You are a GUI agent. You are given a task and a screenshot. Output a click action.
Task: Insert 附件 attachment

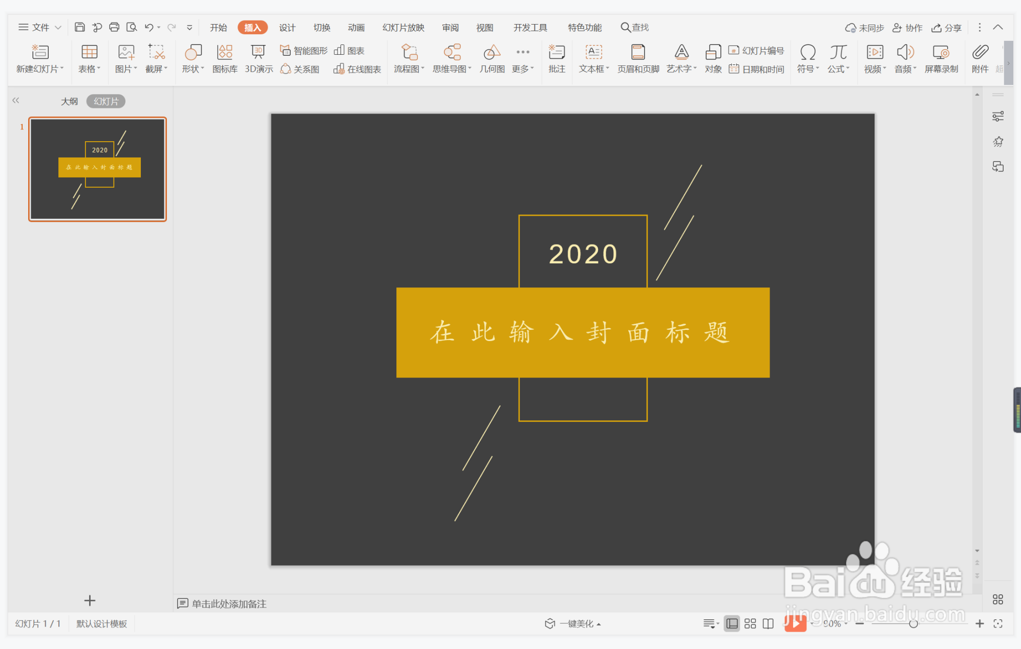(x=980, y=59)
